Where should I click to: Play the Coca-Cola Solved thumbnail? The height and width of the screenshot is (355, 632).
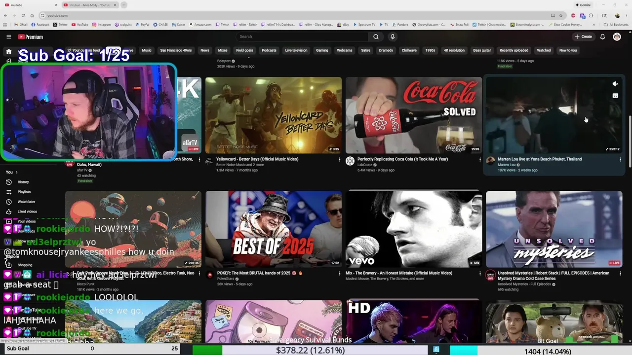click(414, 115)
